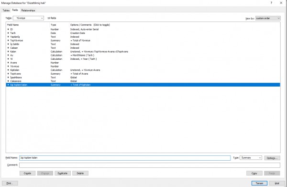Viewport: 287px width, 187px height.
Task: Close the Manage Database dialog
Action: click(x=281, y=3)
